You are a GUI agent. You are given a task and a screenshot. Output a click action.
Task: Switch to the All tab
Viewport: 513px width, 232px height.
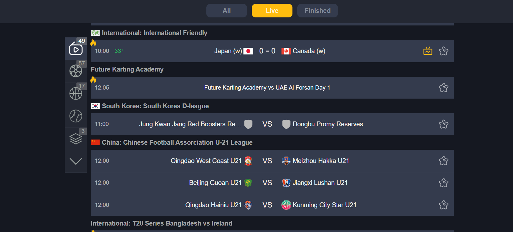click(227, 11)
